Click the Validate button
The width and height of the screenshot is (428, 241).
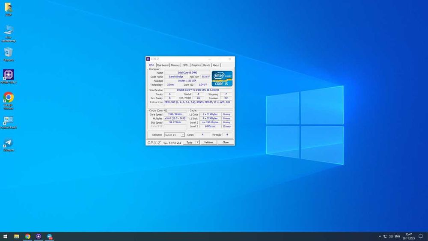point(208,142)
